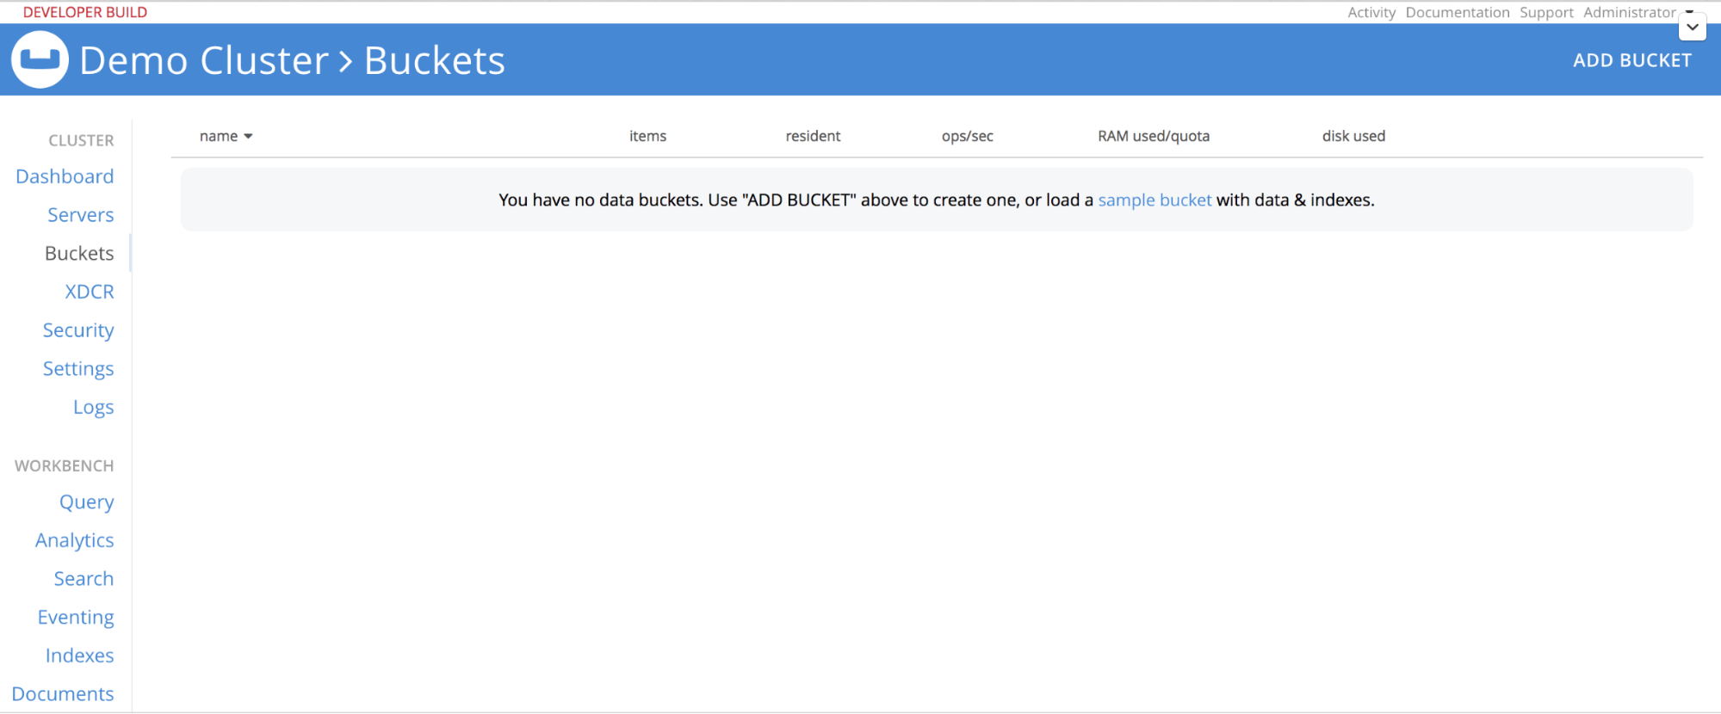Screen dimensions: 1721x714
Task: Go to the Search page
Action: coord(84,579)
